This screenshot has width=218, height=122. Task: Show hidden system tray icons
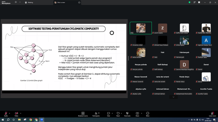point(189,120)
